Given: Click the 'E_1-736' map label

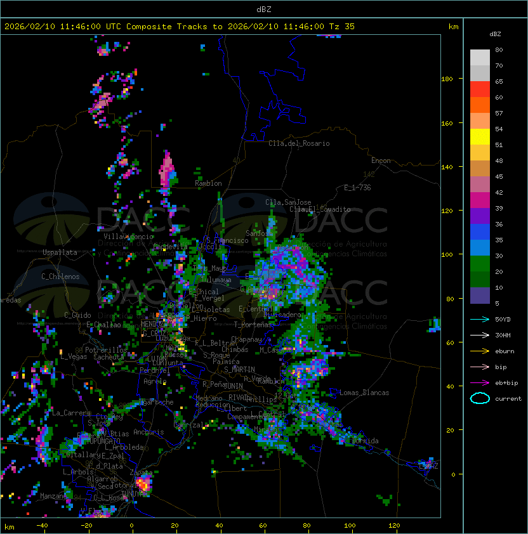Looking at the screenshot, I should click(x=357, y=188).
